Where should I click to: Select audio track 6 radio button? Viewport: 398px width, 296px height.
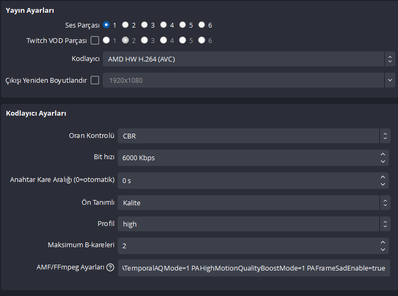[x=201, y=25]
